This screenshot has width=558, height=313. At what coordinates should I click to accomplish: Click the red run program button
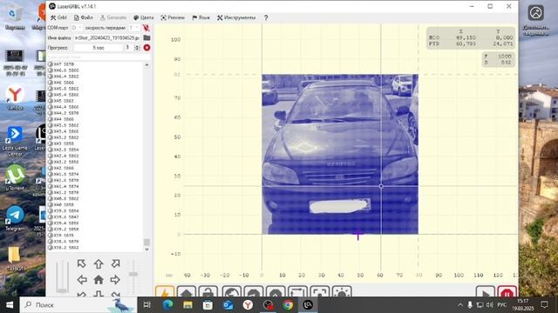click(x=146, y=48)
